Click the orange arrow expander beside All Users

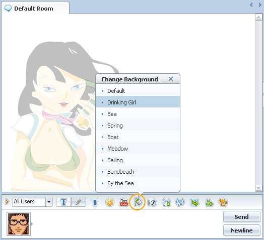7,201
